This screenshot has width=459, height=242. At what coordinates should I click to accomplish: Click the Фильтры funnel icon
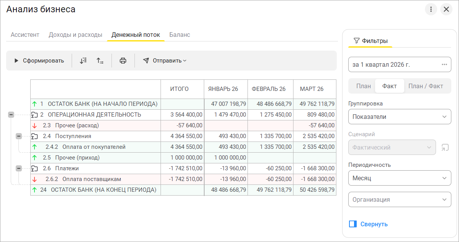tap(357, 41)
